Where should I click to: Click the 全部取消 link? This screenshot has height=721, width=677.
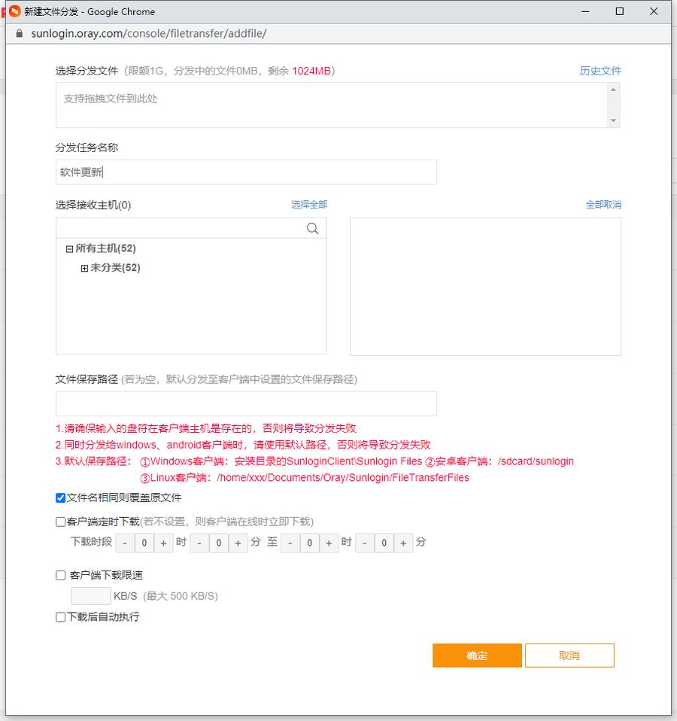tap(603, 205)
